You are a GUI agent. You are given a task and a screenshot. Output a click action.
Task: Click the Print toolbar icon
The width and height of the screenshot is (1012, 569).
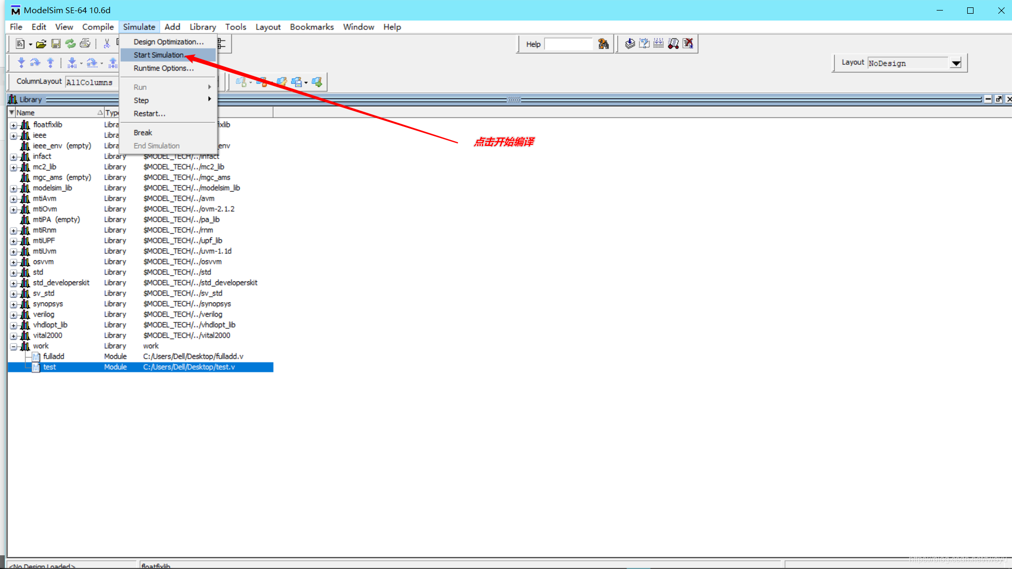85,44
